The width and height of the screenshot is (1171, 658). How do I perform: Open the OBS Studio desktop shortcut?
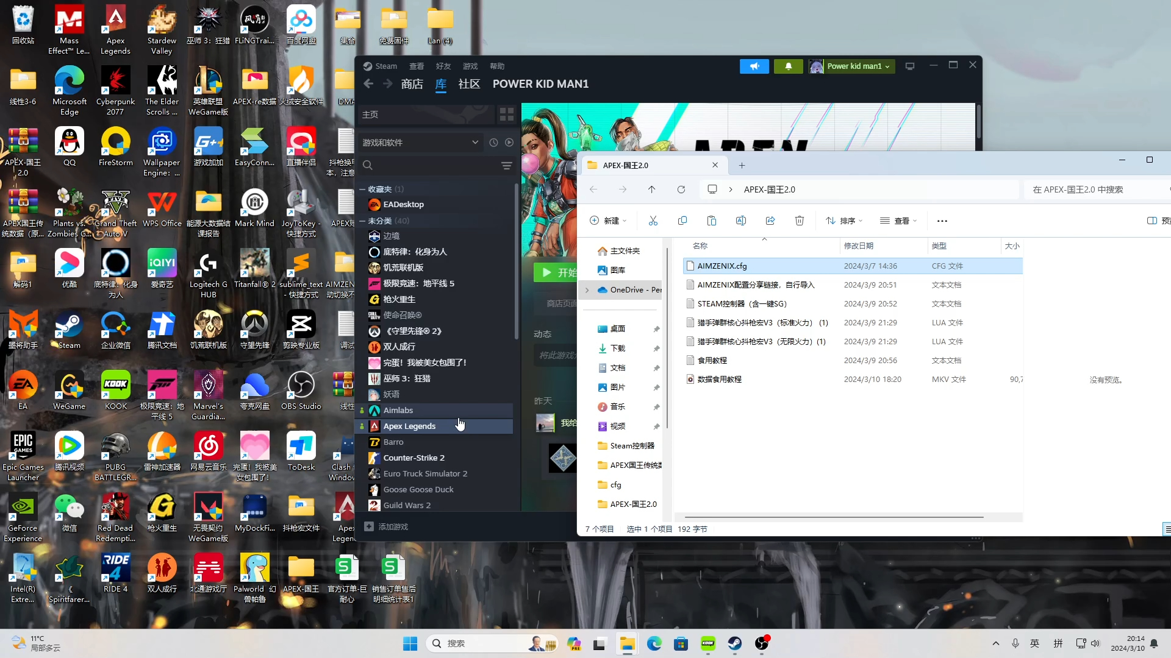[301, 391]
